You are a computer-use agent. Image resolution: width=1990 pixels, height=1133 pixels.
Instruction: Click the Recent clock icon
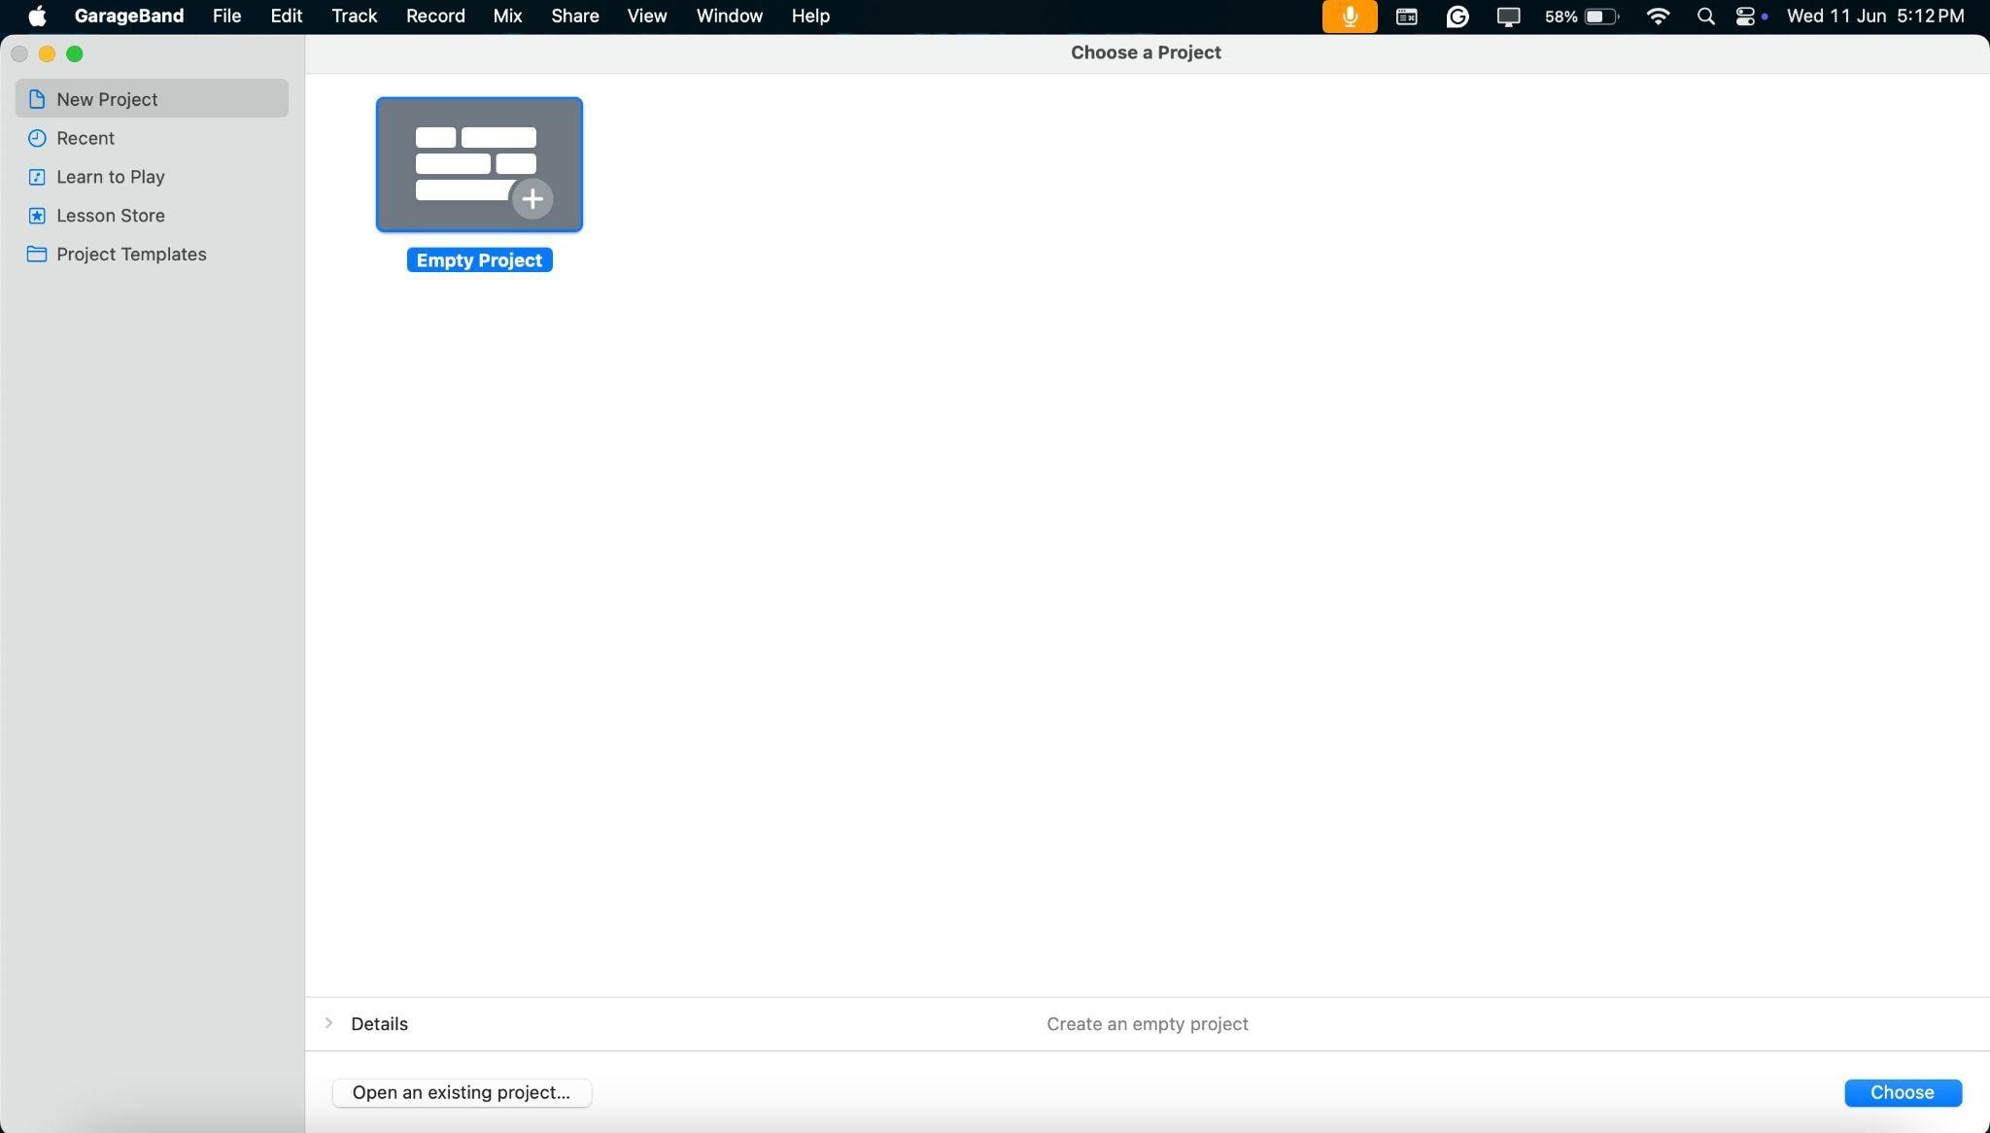37,138
